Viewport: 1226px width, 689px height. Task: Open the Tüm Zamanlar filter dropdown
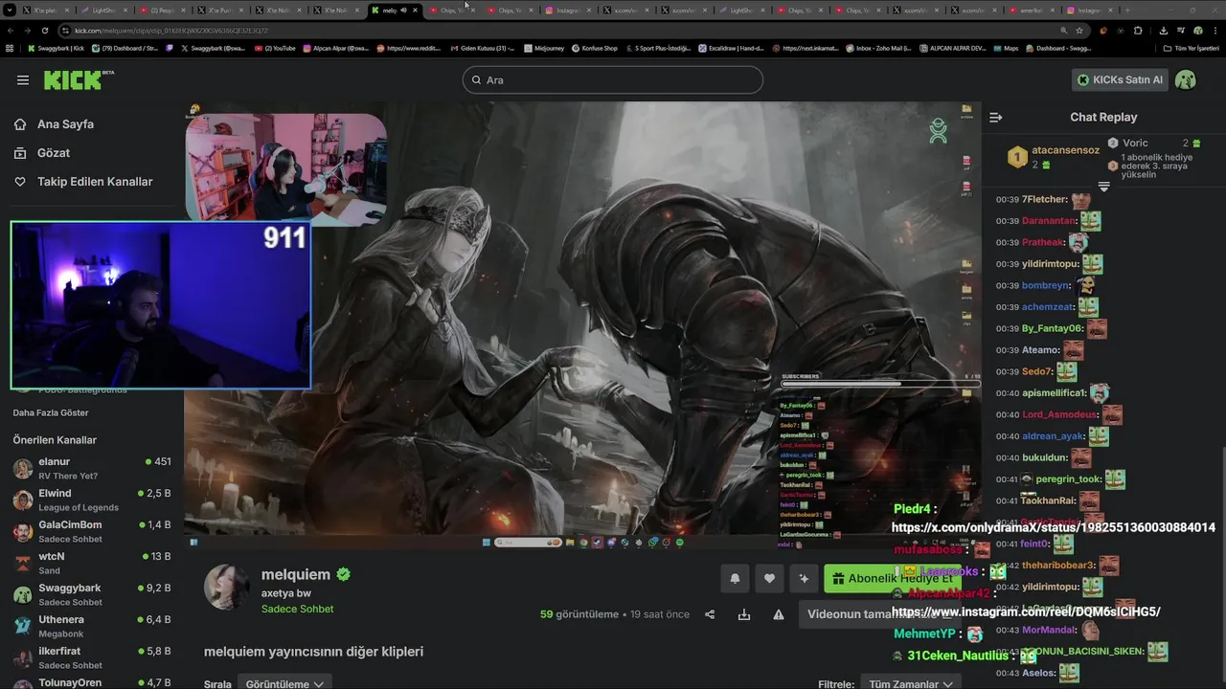tap(910, 684)
